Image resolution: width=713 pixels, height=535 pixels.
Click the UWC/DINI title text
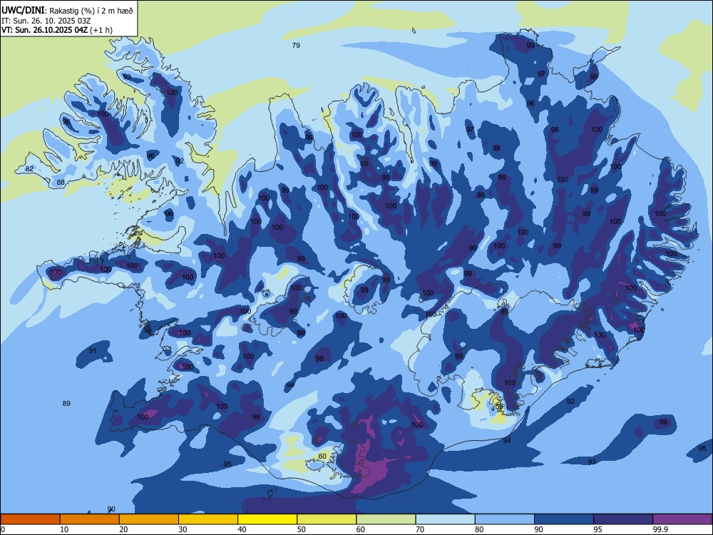(x=23, y=11)
